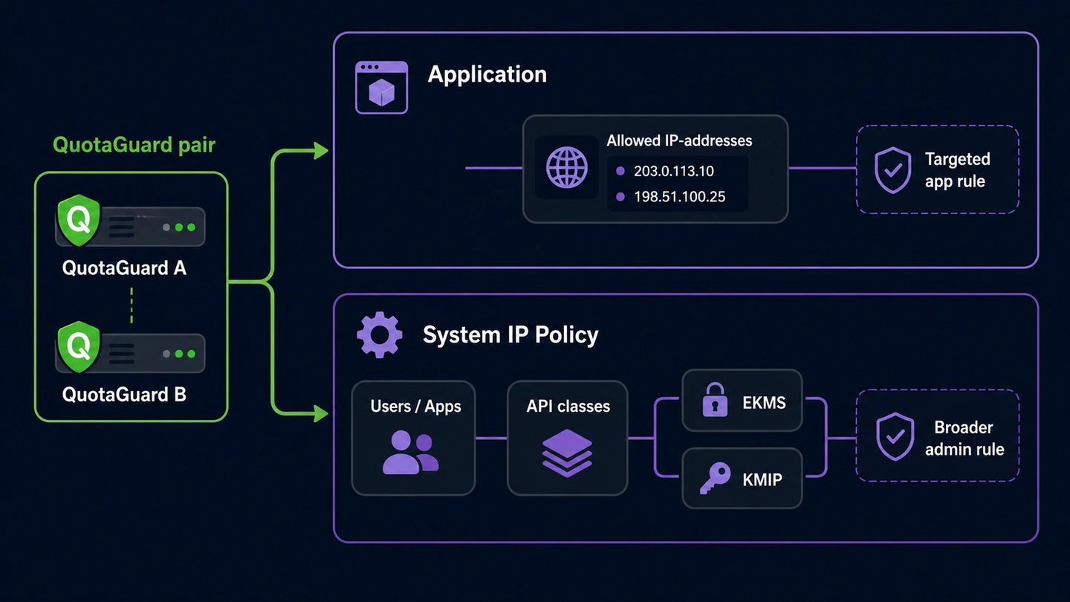Click the API classes label
The width and height of the screenshot is (1070, 602).
568,407
